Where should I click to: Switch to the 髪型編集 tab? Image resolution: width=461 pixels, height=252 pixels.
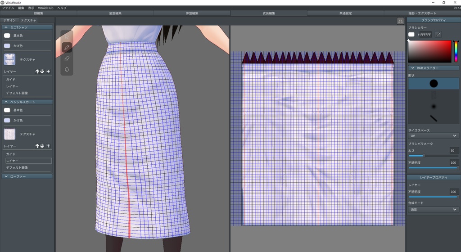(115, 13)
